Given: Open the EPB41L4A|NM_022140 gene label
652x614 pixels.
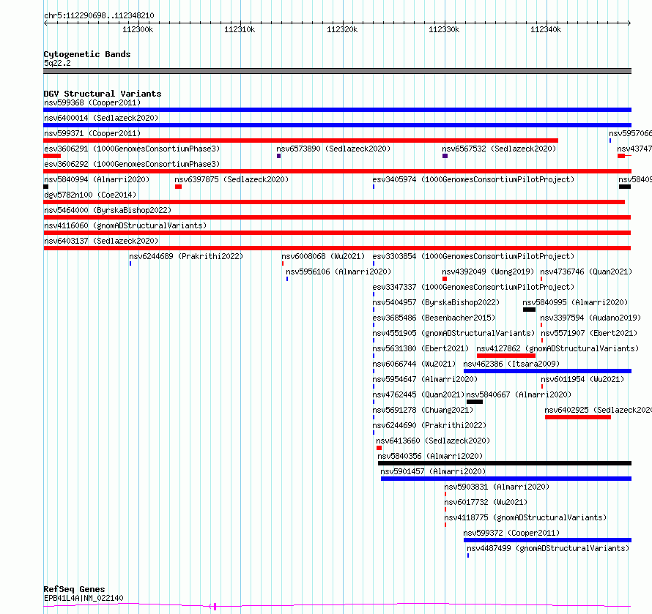Looking at the screenshot, I should pos(84,598).
